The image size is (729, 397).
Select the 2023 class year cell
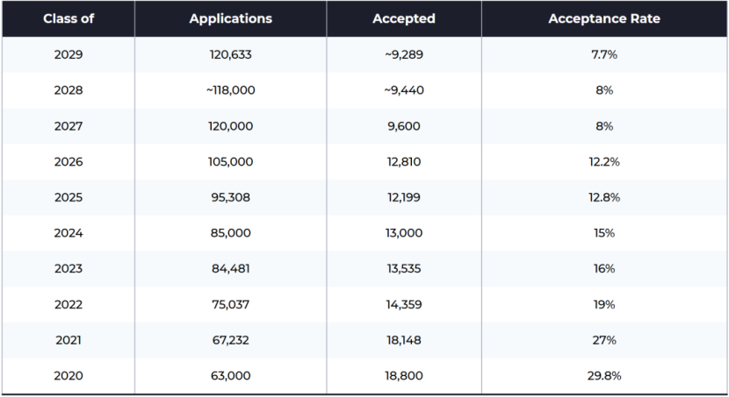(68, 269)
